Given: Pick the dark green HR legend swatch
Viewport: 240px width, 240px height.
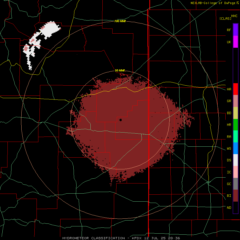Looking at the screenshot, I should pyautogui.click(x=235, y=125).
